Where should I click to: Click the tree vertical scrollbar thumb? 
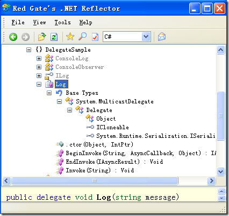click(220, 116)
